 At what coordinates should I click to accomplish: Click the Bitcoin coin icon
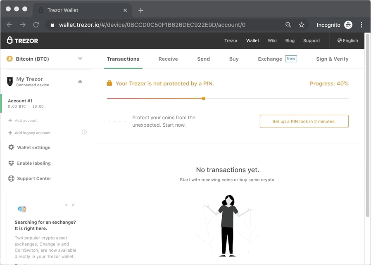[10, 59]
